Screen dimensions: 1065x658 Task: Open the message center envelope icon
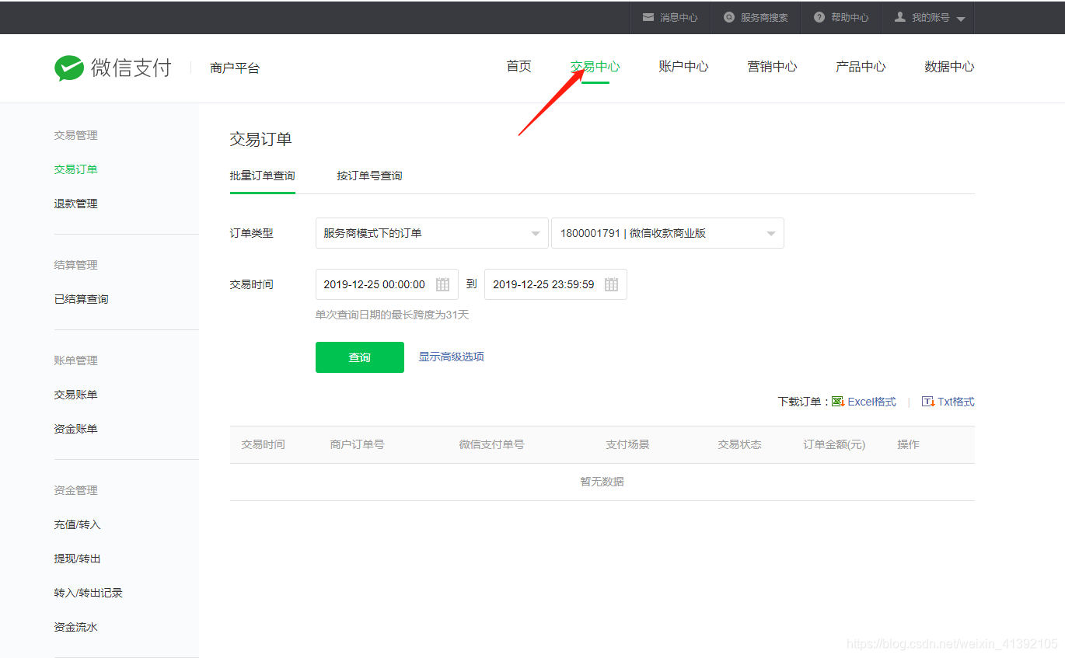(648, 17)
